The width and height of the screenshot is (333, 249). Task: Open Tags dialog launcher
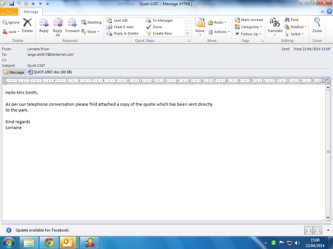point(262,41)
